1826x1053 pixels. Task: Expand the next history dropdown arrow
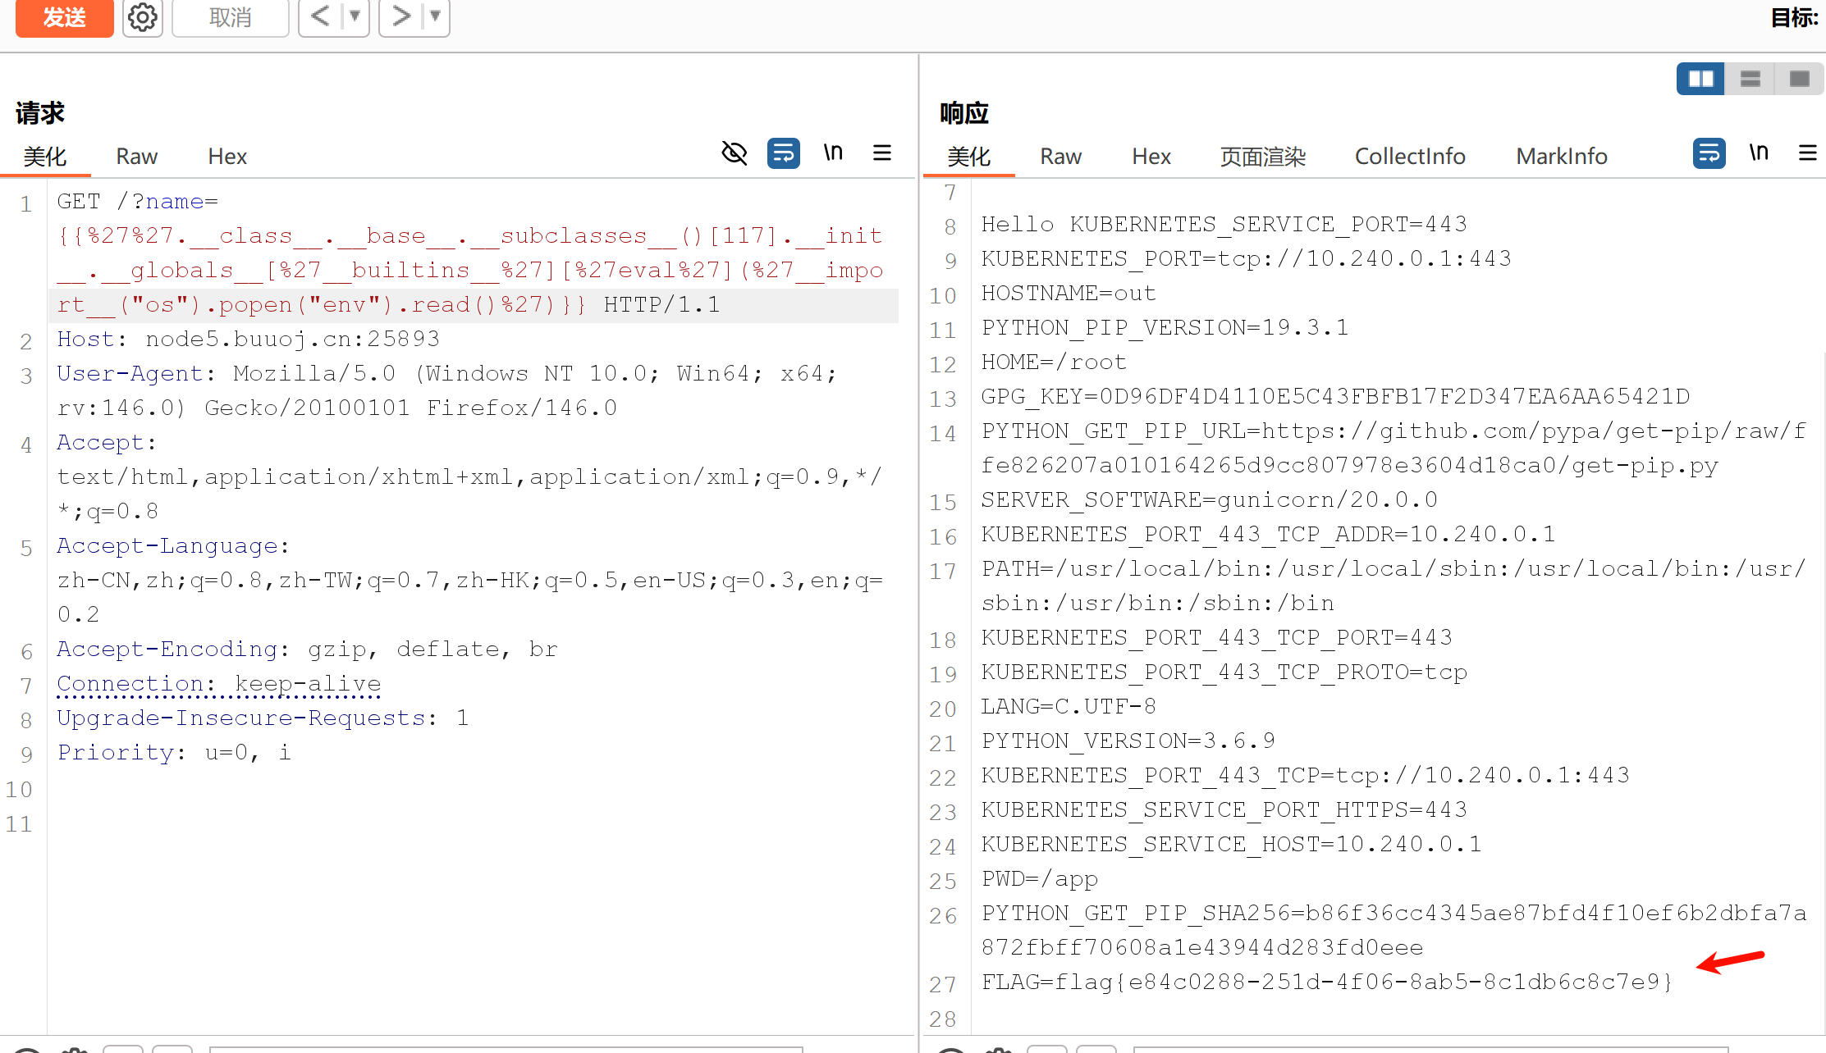[436, 16]
